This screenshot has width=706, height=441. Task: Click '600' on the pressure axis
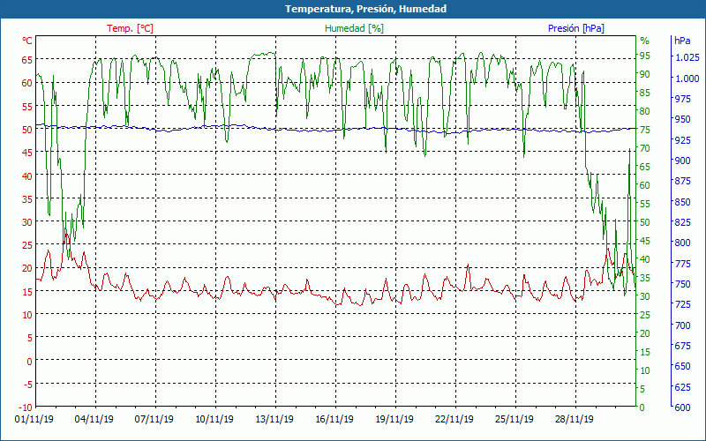(683, 407)
